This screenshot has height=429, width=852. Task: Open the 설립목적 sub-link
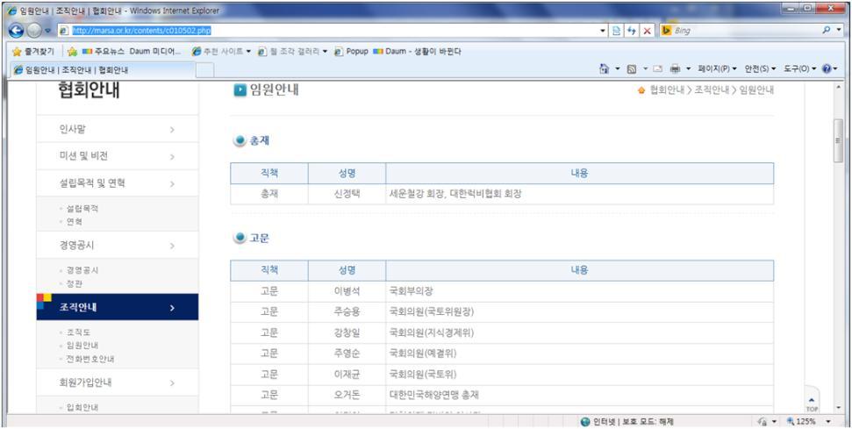point(82,209)
